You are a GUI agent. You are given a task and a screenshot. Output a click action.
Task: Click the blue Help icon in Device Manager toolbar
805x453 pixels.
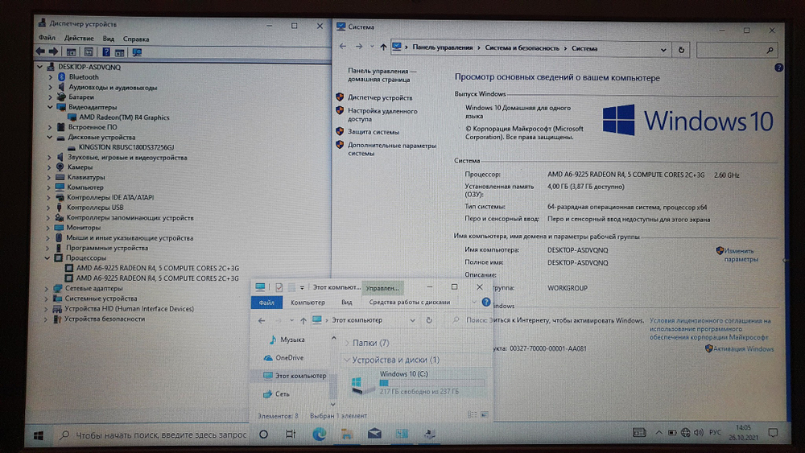point(105,52)
